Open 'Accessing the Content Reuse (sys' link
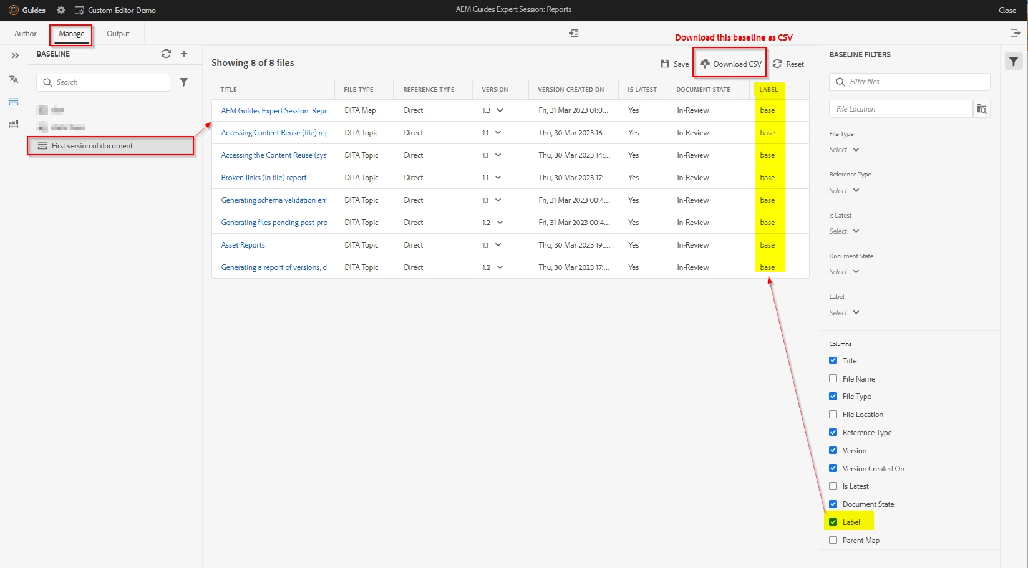This screenshot has height=568, width=1028. click(x=274, y=155)
